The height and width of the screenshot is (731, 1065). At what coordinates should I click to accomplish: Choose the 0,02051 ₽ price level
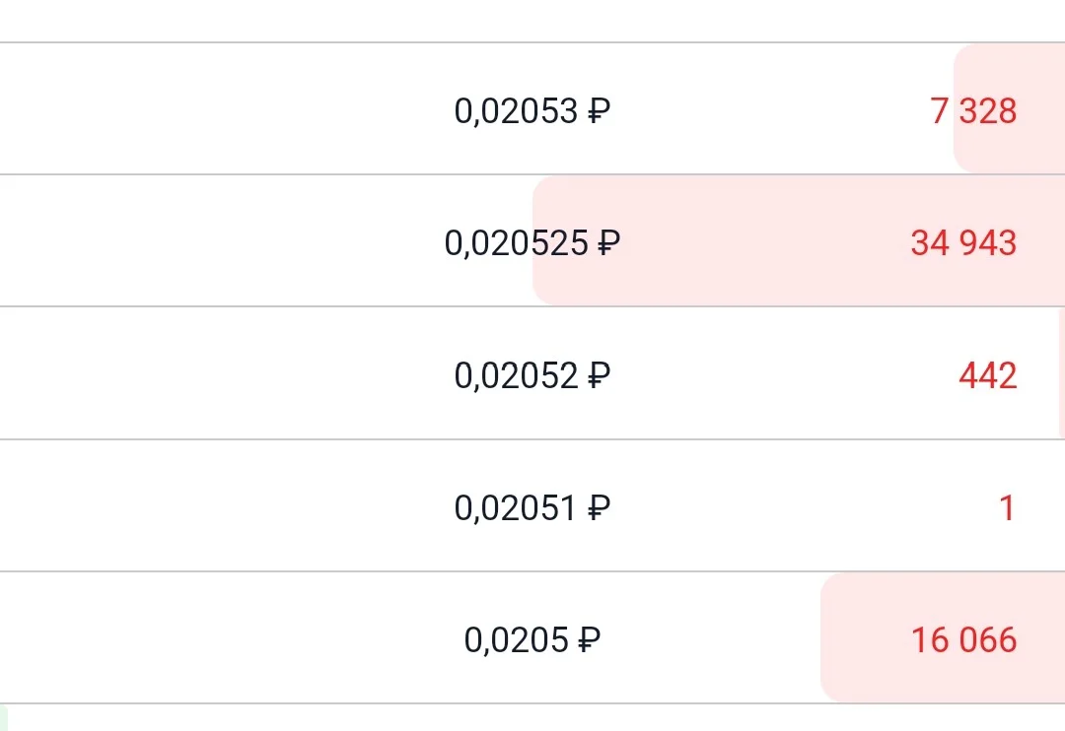tap(532, 507)
